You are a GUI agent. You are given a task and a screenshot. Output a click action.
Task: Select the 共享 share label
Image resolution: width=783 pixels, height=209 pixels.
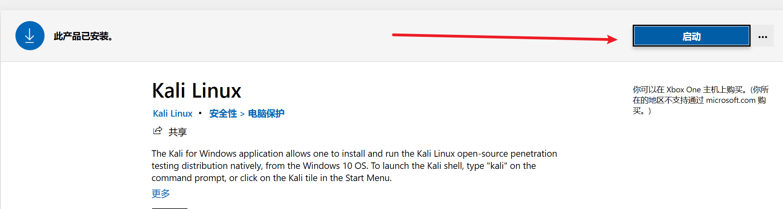pos(177,132)
